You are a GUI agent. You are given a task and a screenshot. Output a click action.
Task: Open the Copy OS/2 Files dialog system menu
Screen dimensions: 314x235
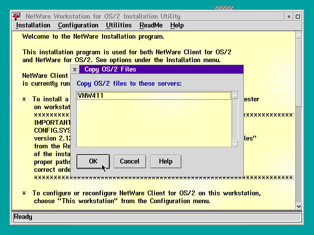75,70
